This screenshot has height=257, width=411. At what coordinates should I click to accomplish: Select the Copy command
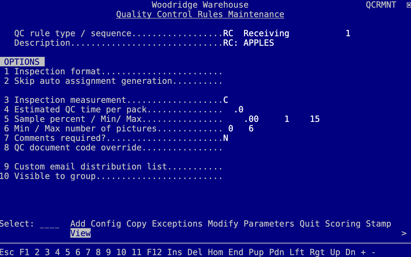click(x=136, y=224)
